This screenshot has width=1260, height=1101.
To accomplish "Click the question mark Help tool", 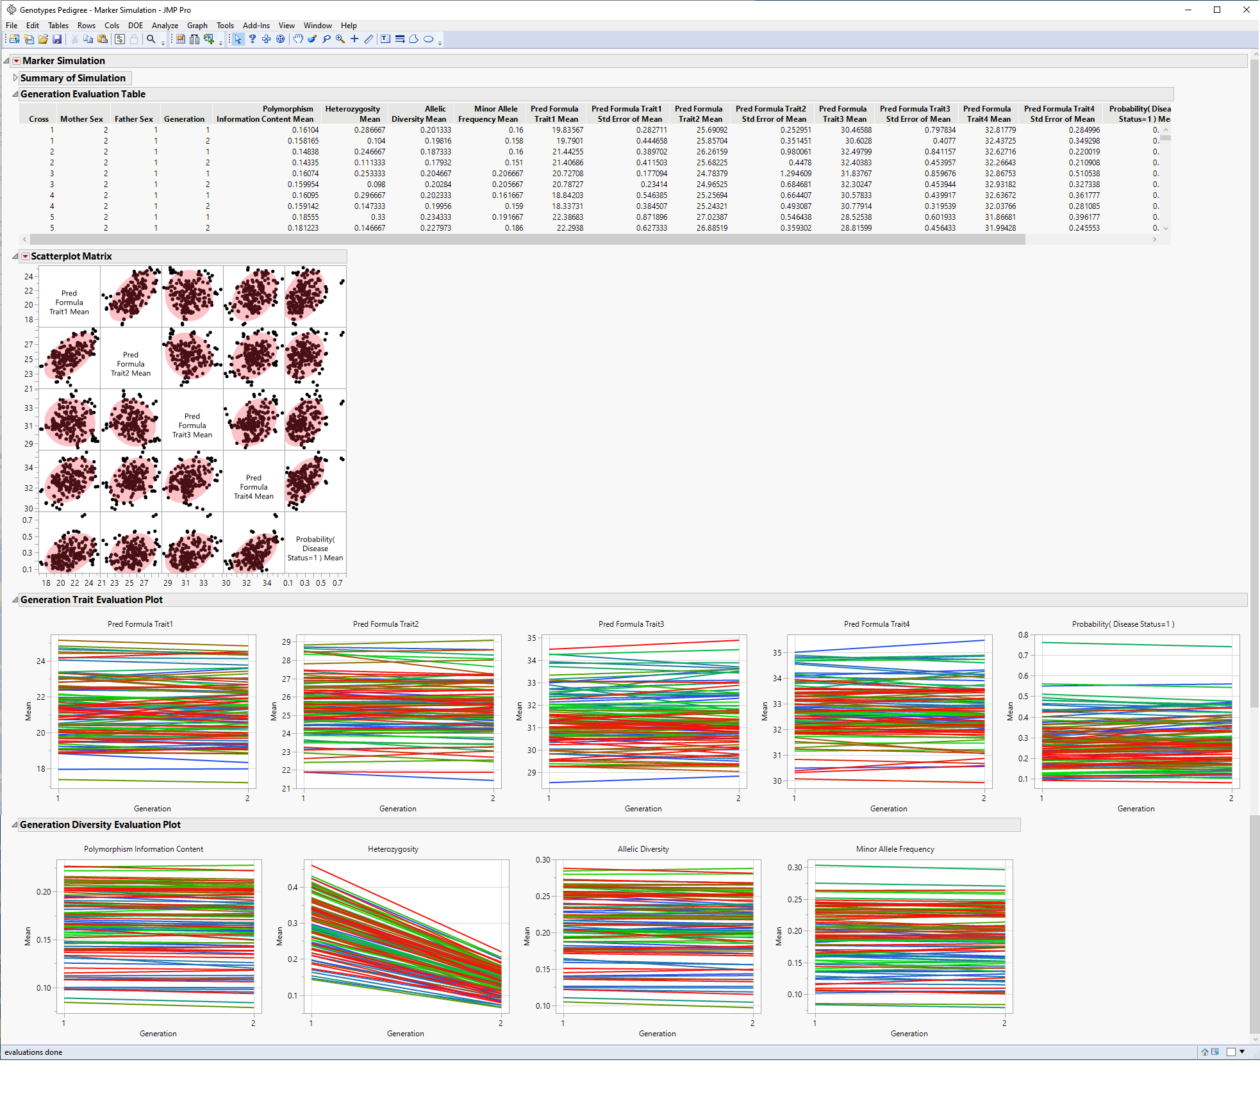I will coord(253,39).
